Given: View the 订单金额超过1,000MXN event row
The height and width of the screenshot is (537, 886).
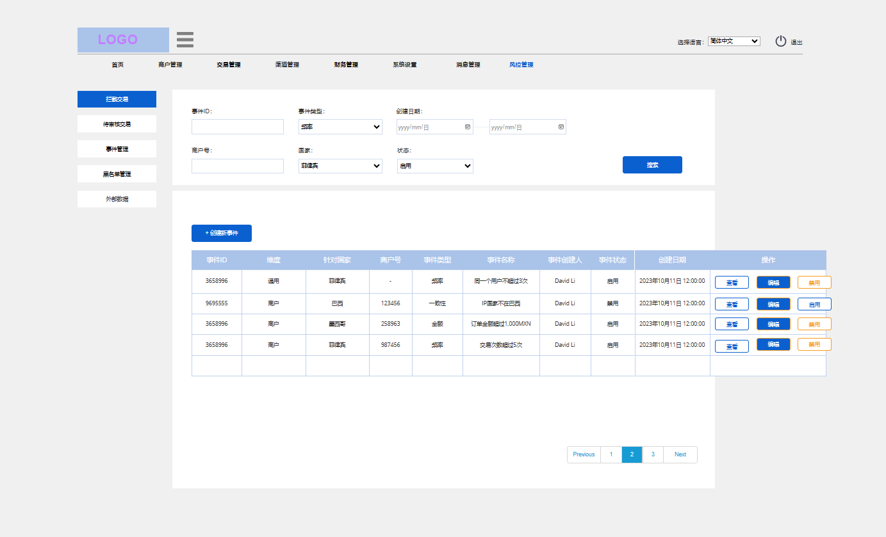Looking at the screenshot, I should point(732,325).
